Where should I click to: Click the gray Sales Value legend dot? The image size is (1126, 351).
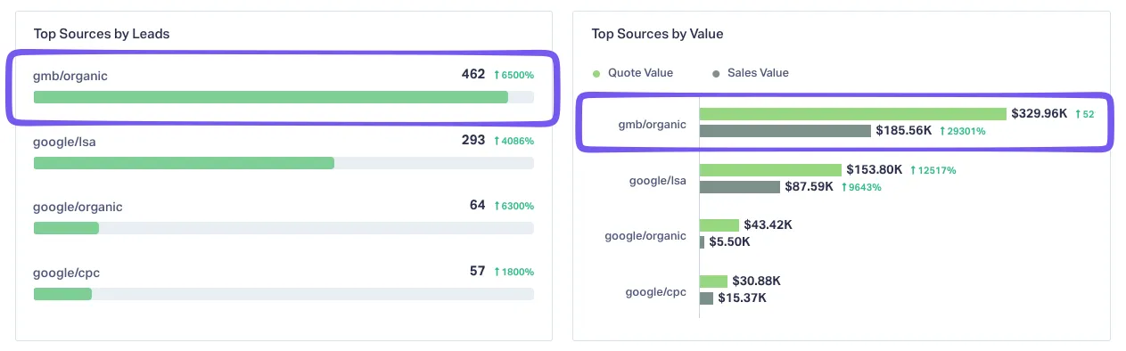click(x=716, y=73)
